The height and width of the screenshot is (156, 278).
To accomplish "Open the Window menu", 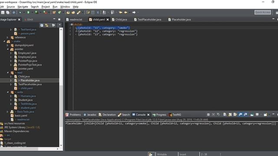I will (65, 7).
